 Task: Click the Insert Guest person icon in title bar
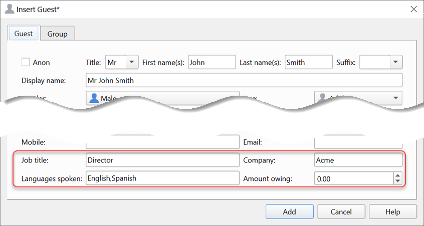[x=9, y=9]
